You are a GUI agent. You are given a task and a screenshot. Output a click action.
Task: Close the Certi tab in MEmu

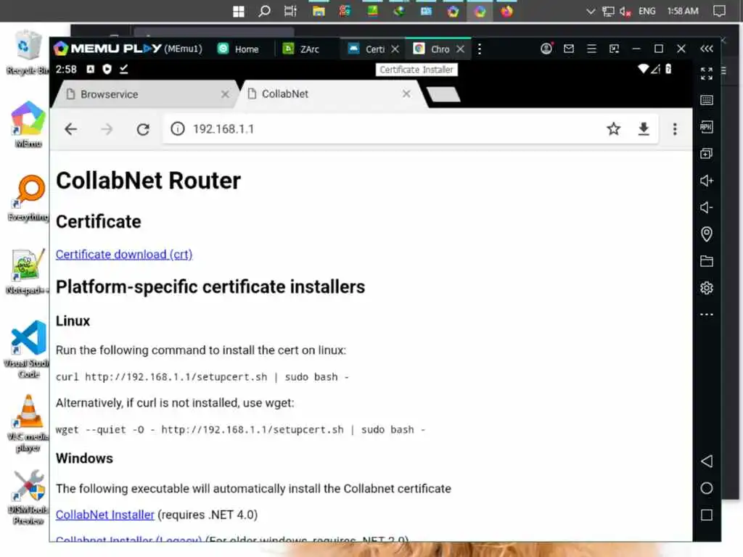coord(395,49)
